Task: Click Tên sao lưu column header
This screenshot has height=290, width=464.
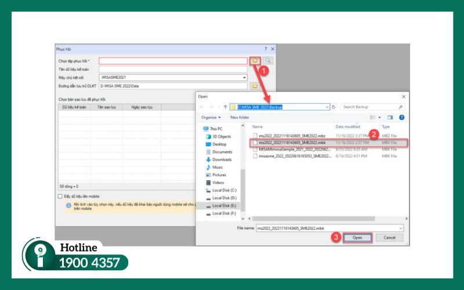Action: (x=107, y=107)
